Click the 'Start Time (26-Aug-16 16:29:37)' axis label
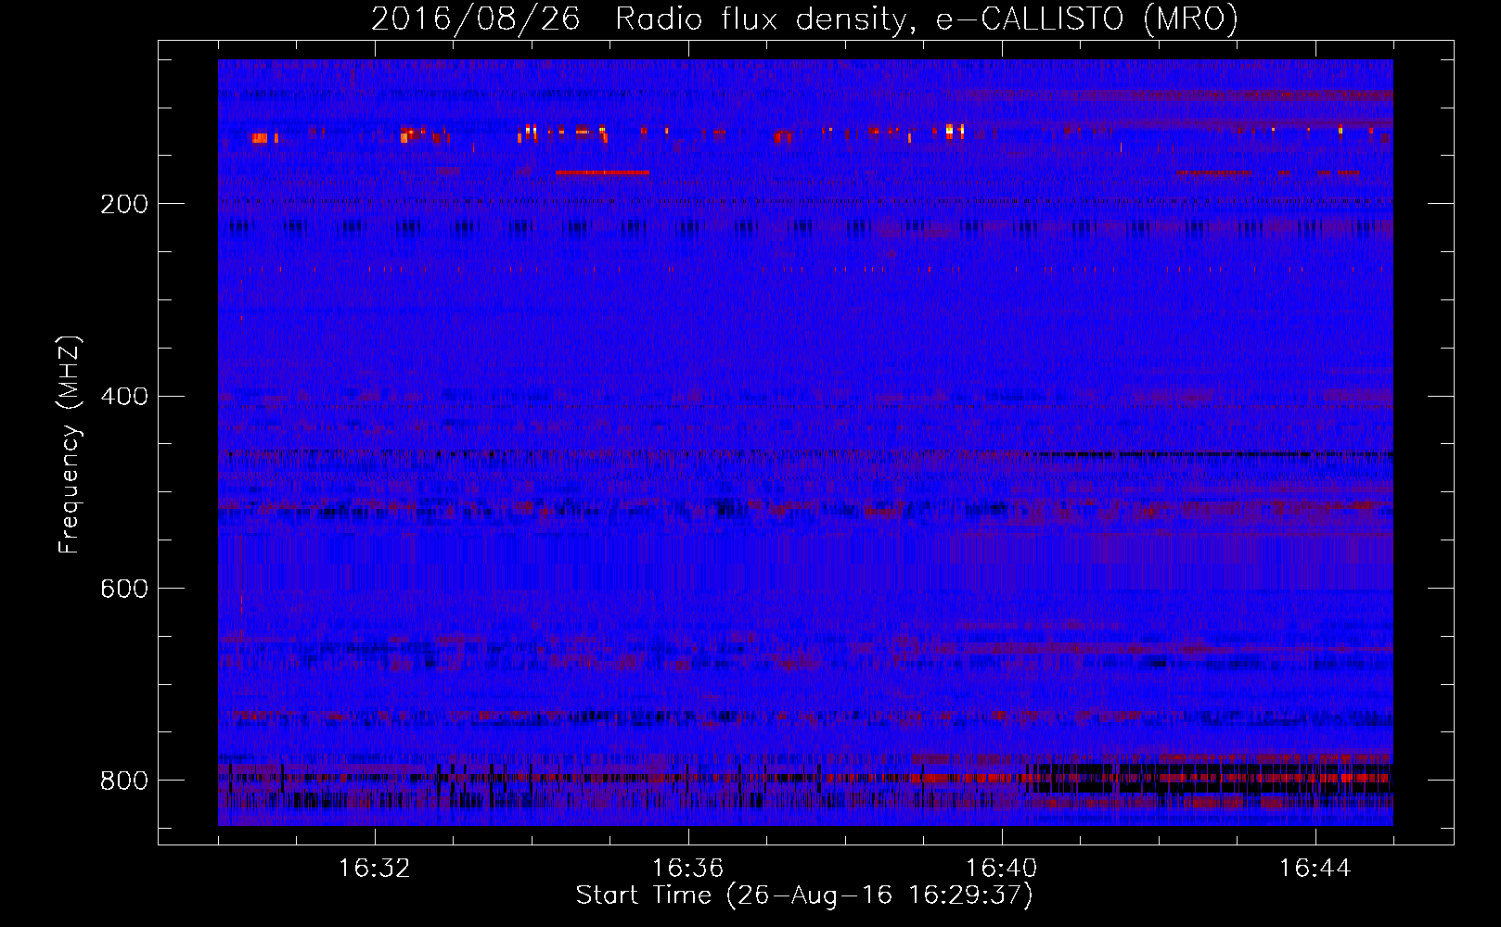Viewport: 1501px width, 927px height. click(804, 895)
